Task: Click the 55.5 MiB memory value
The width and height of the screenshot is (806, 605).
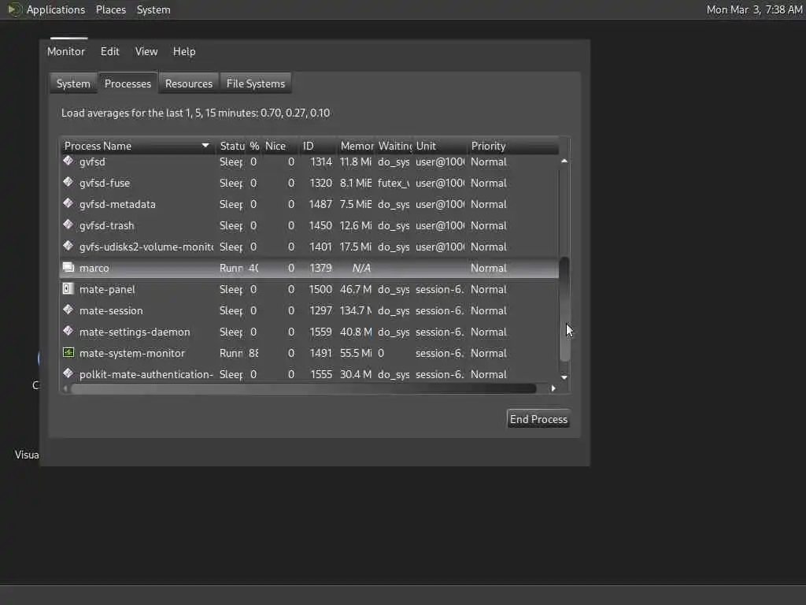Action: [355, 353]
